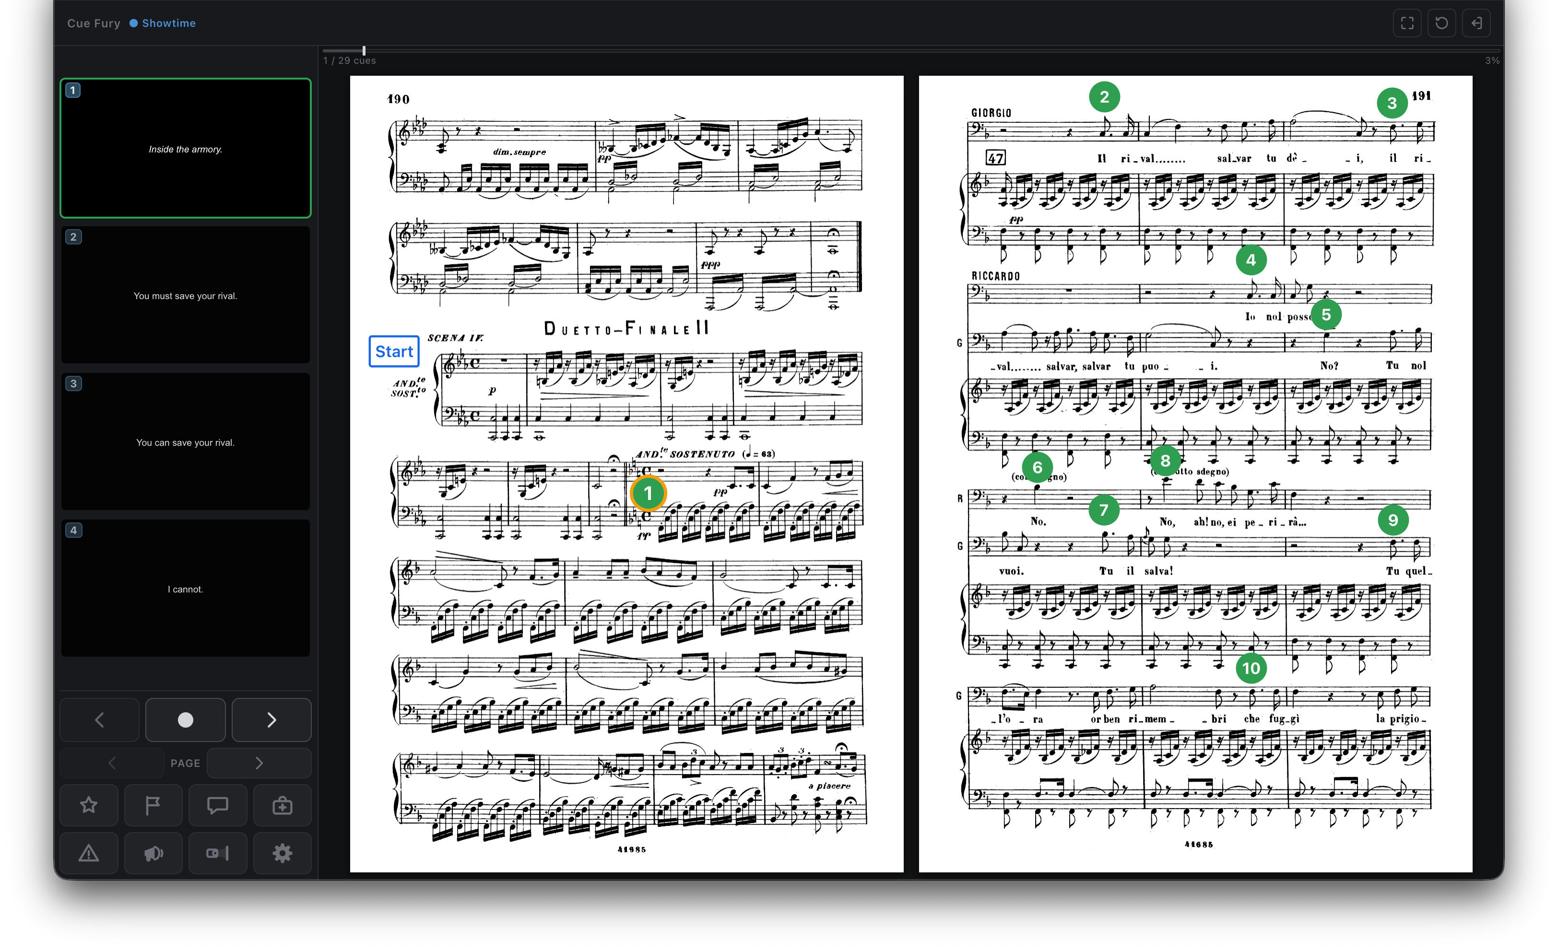Viewport: 1558px width, 951px height.
Task: Click the flag icon button
Action: click(153, 805)
